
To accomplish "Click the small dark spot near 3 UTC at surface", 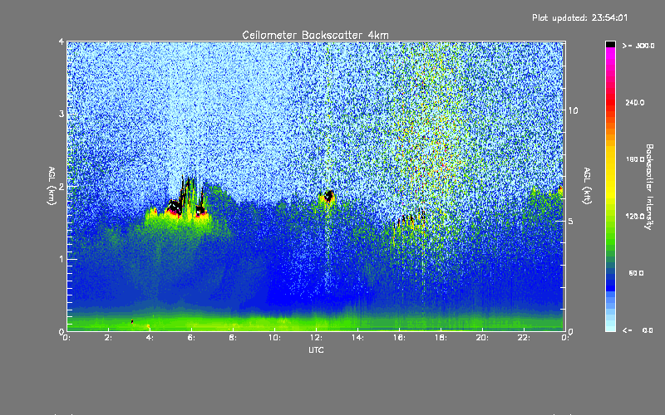I will click(x=132, y=322).
